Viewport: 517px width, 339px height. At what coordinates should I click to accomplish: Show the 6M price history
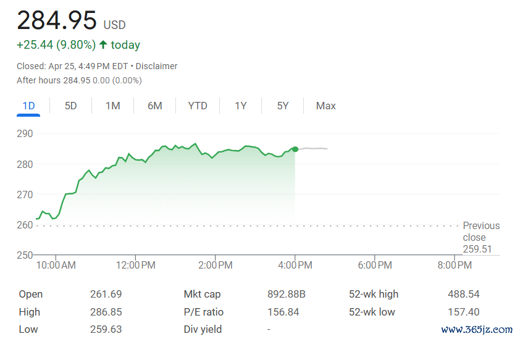[155, 106]
